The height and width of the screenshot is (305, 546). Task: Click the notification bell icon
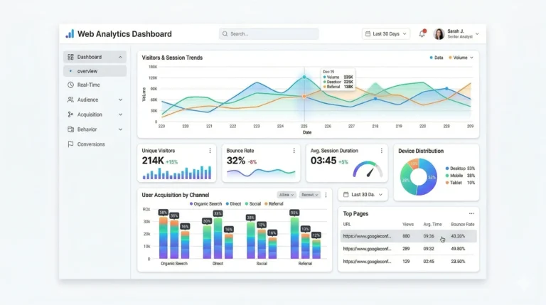coord(422,33)
